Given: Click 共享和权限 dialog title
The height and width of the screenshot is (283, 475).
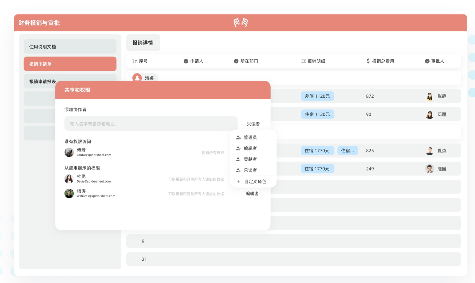Looking at the screenshot, I should coord(77,90).
